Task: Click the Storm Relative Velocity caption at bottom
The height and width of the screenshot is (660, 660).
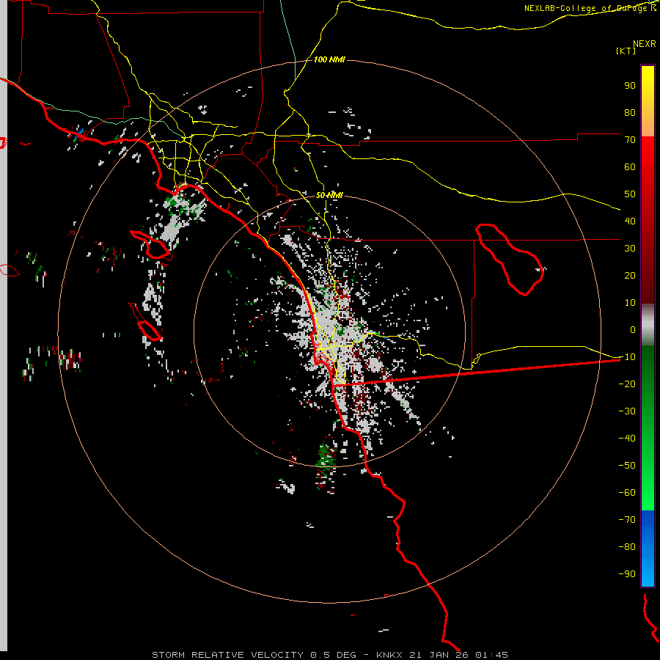Action: tap(329, 655)
